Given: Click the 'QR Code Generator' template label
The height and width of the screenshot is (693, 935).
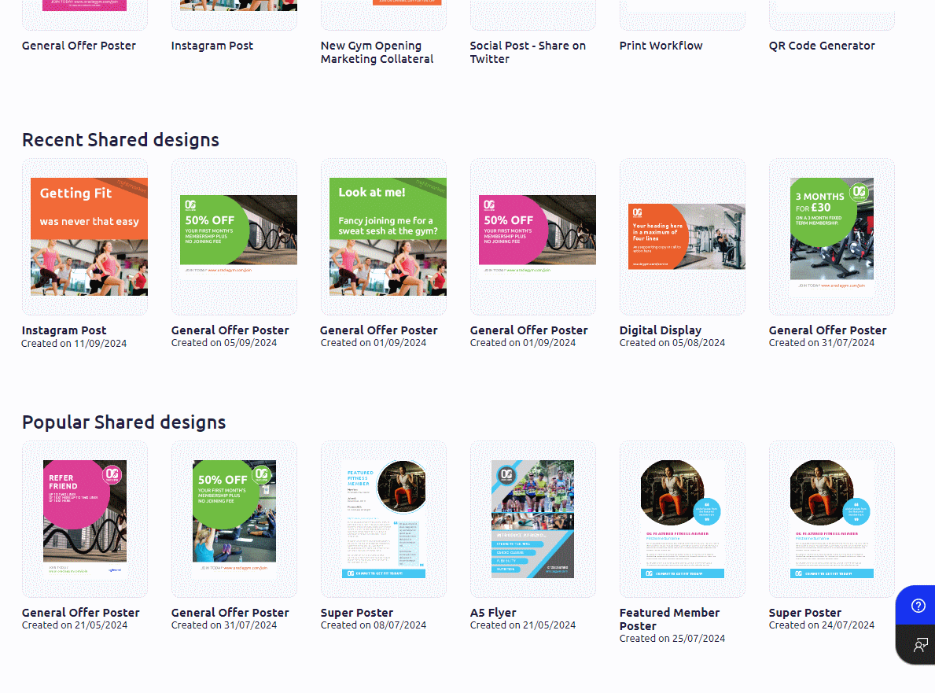Looking at the screenshot, I should (x=822, y=46).
